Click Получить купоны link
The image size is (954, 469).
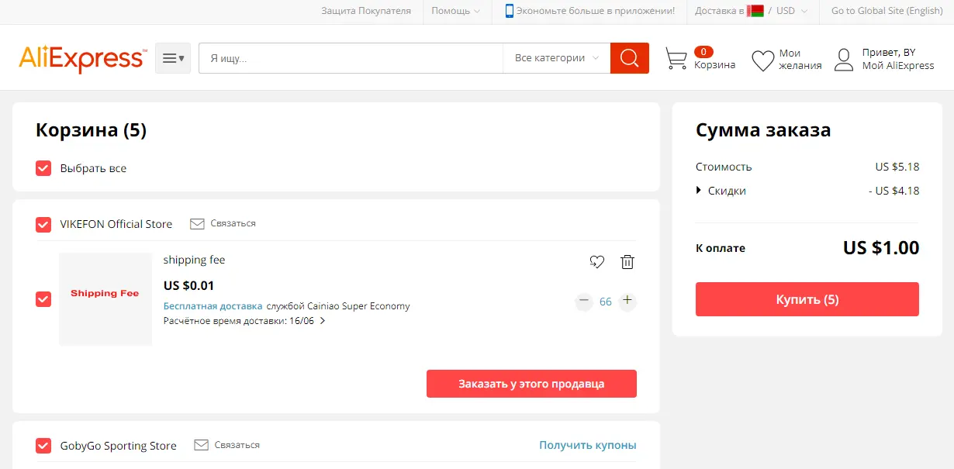point(588,445)
